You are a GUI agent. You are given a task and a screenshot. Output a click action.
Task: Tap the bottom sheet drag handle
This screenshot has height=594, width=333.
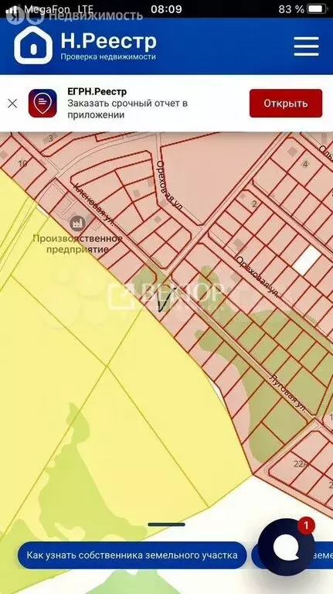tap(167, 524)
